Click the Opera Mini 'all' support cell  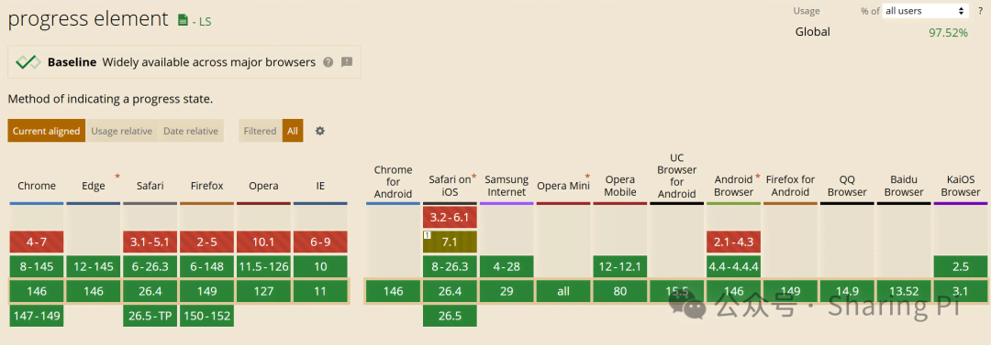(x=563, y=291)
